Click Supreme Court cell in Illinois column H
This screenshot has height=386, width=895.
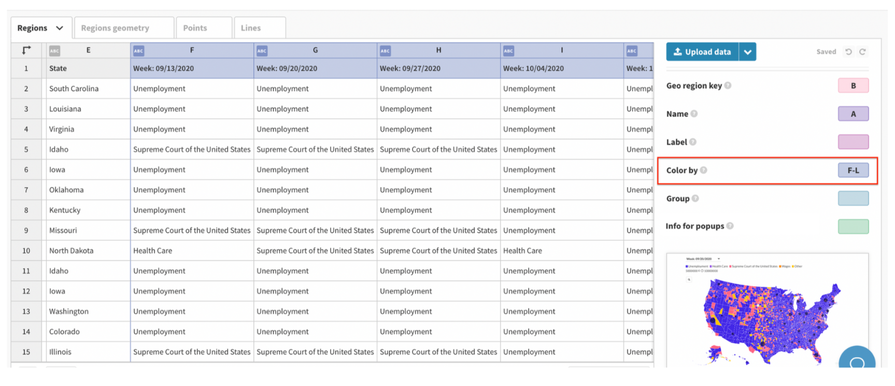439,352
